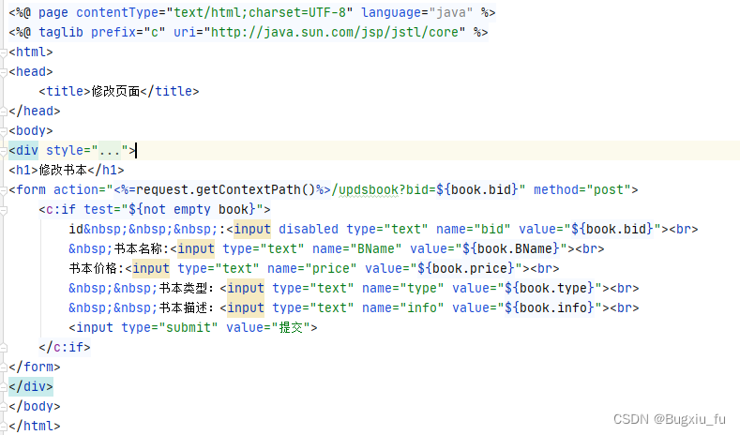The height and width of the screenshot is (435, 740).
Task: Click the ${not empty book} test expression
Action: click(192, 210)
